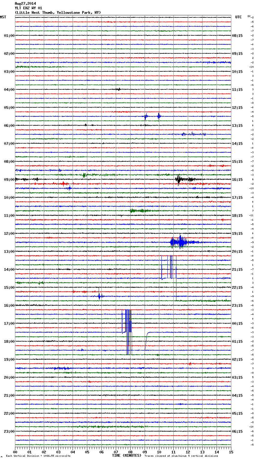Viewport: 255px width, 460px height.
Task: Select the 07:00 MST row label
Action: [9, 144]
